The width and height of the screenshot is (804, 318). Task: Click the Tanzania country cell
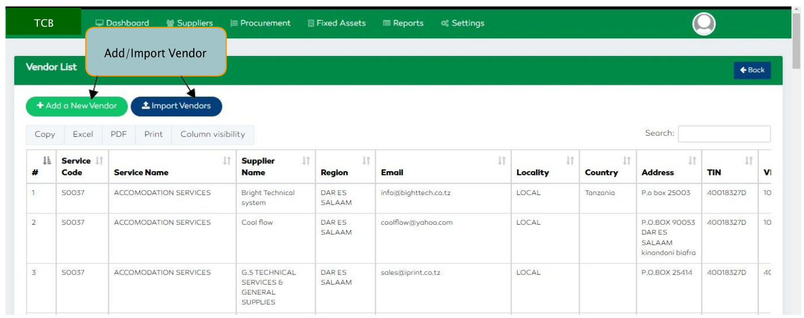(600, 193)
